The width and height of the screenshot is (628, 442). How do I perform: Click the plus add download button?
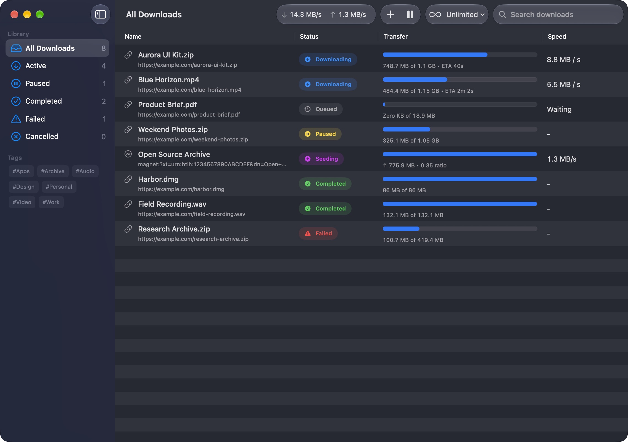coord(390,14)
